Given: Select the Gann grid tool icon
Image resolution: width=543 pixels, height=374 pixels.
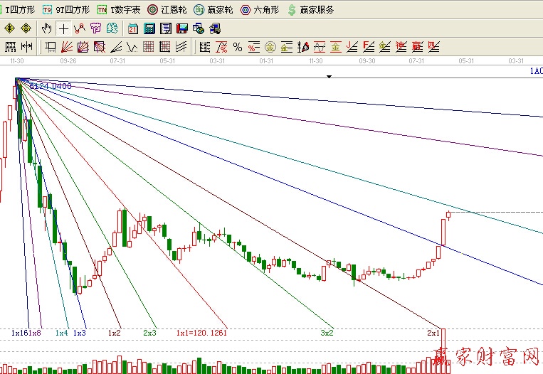Looking at the screenshot, I should [149, 47].
